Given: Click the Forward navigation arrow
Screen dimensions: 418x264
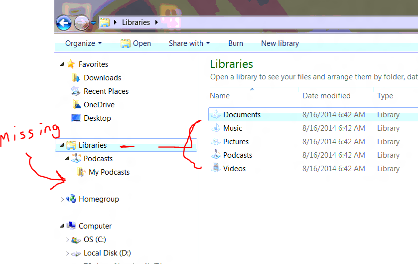Looking at the screenshot, I should pos(81,23).
